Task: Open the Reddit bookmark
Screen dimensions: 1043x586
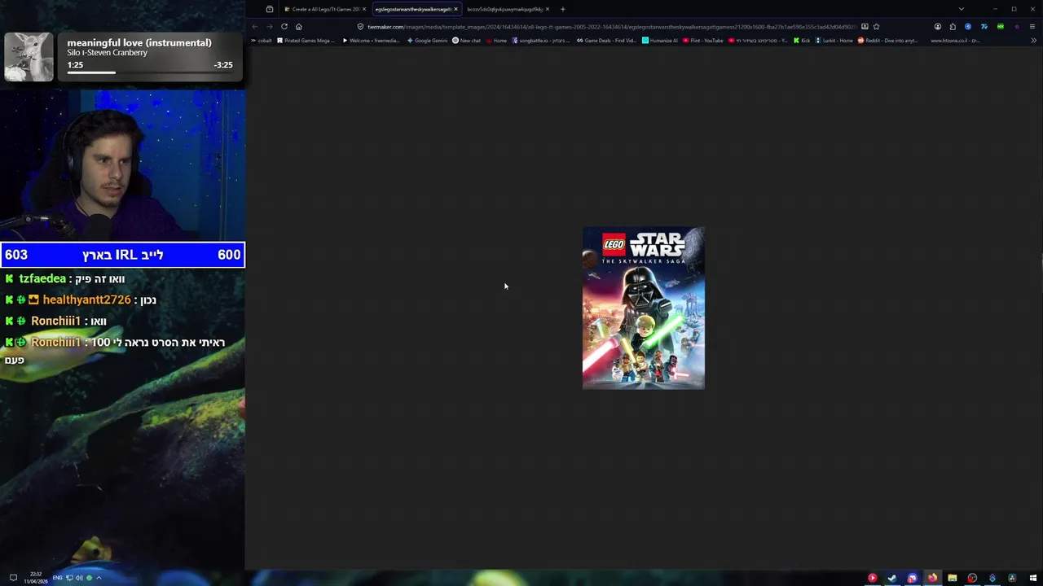Action: (887, 40)
